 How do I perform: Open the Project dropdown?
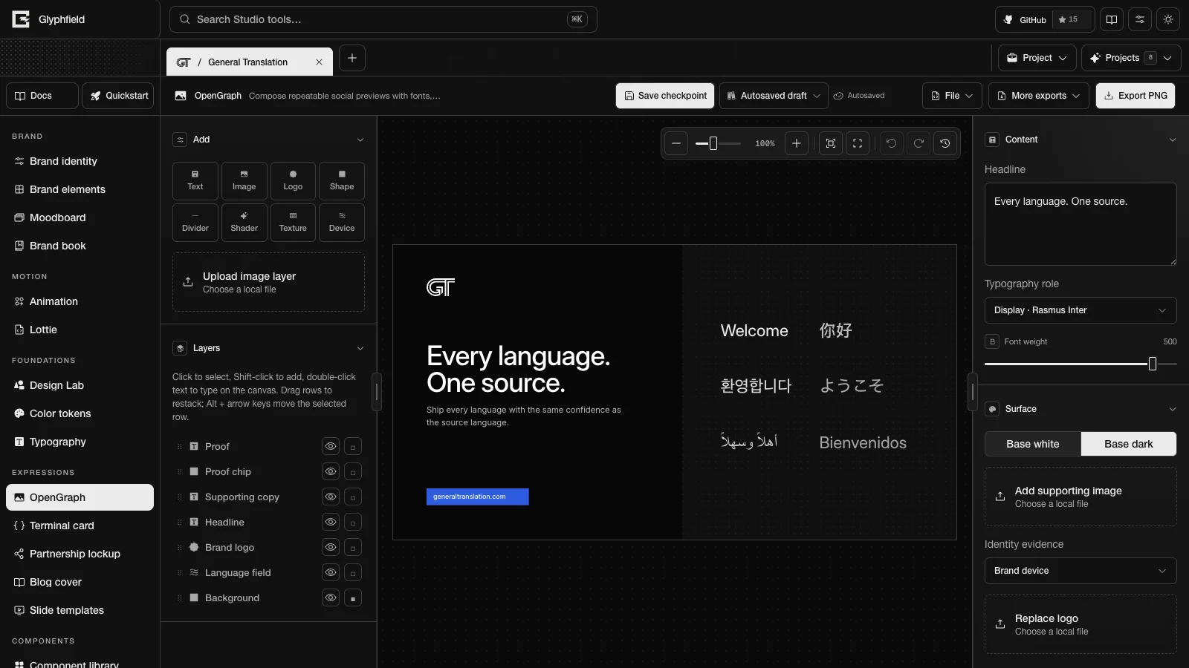point(1037,58)
